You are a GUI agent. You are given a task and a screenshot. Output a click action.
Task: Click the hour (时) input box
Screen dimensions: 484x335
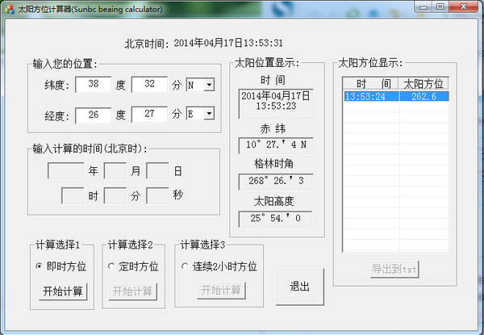(x=73, y=195)
